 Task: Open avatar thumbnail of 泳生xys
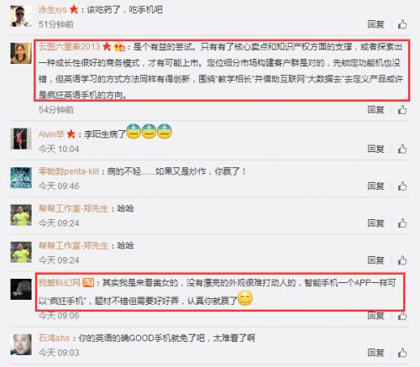point(21,16)
